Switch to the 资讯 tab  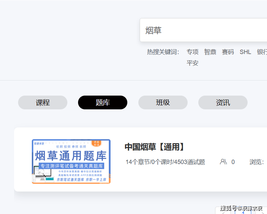pyautogui.click(x=223, y=103)
